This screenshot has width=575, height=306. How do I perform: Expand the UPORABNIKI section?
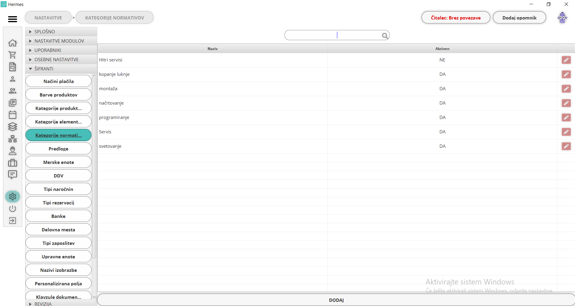pyautogui.click(x=61, y=50)
